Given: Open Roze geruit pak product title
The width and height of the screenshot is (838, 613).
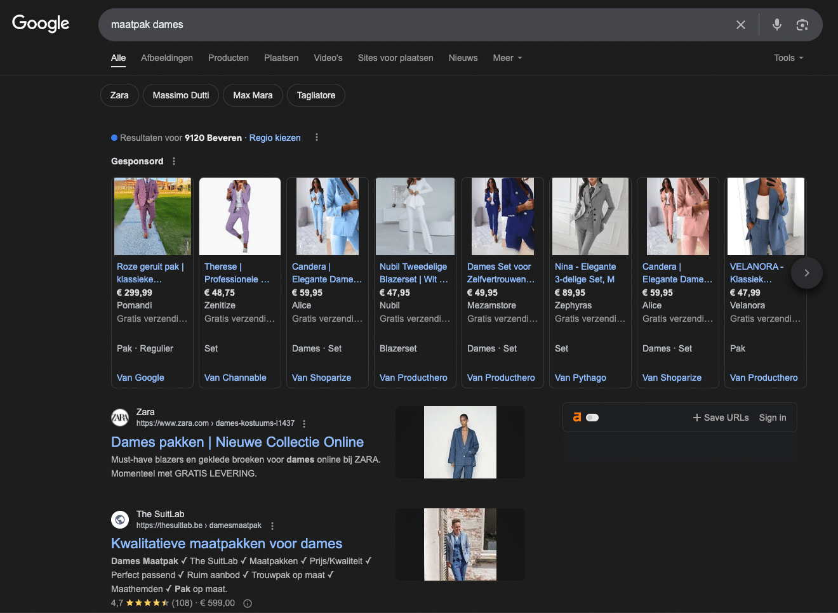Looking at the screenshot, I should click(150, 273).
